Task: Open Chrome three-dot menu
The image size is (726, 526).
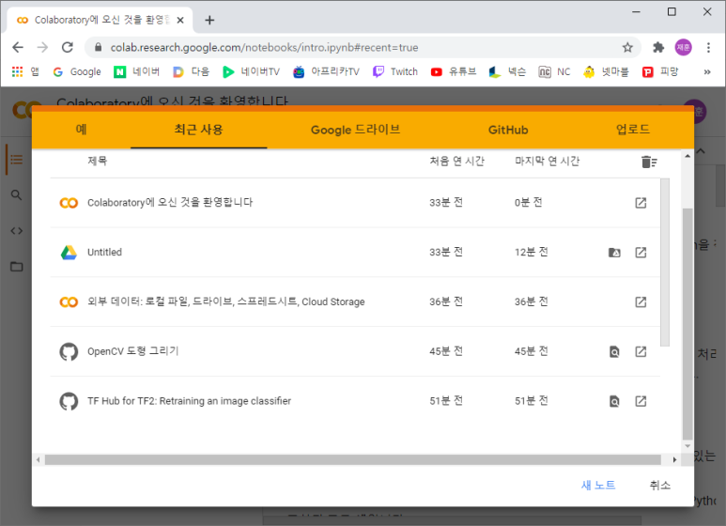Action: coord(708,47)
